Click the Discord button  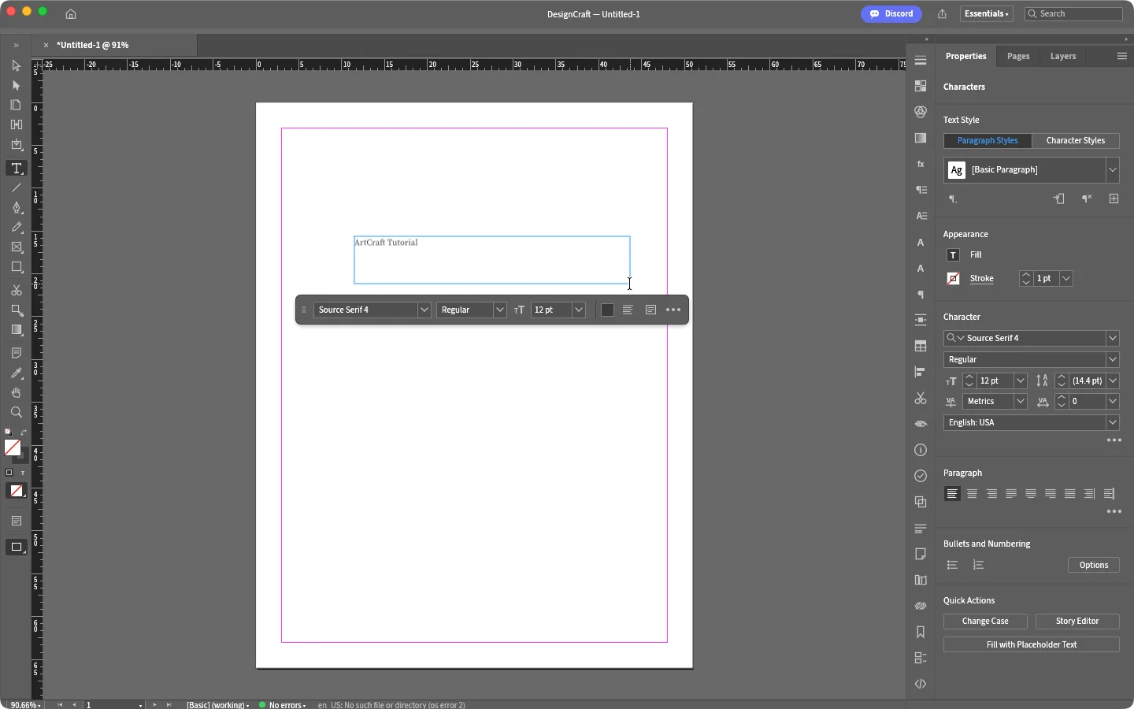(x=891, y=14)
